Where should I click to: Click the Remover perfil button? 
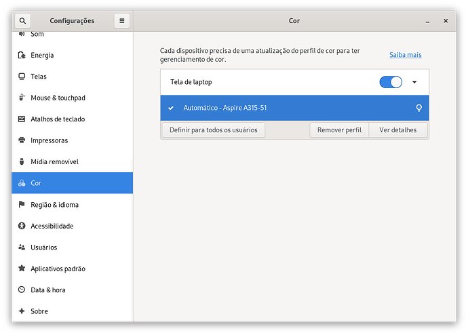click(x=339, y=130)
